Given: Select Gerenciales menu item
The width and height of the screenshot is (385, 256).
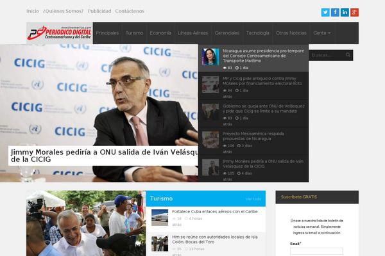Looking at the screenshot, I should 227,33.
